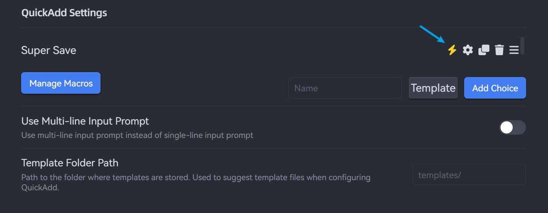The height and width of the screenshot is (213, 548).
Task: Select the Super Save choice name
Action: coord(49,50)
